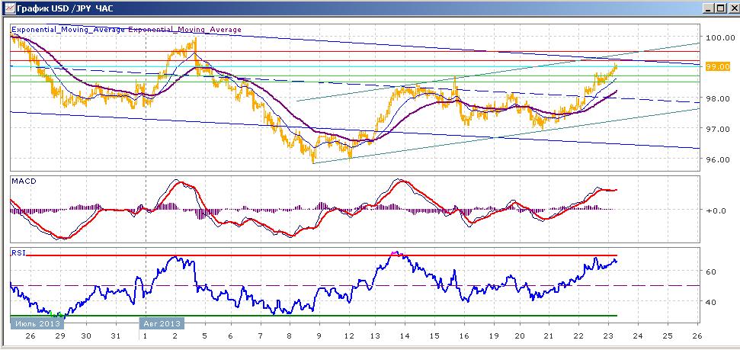The height and width of the screenshot is (350, 740).
Task: Click the 60 RSI axis label
Action: point(711,271)
